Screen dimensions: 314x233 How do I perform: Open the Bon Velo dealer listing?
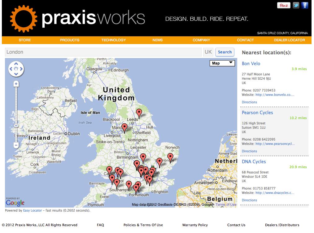251,63
